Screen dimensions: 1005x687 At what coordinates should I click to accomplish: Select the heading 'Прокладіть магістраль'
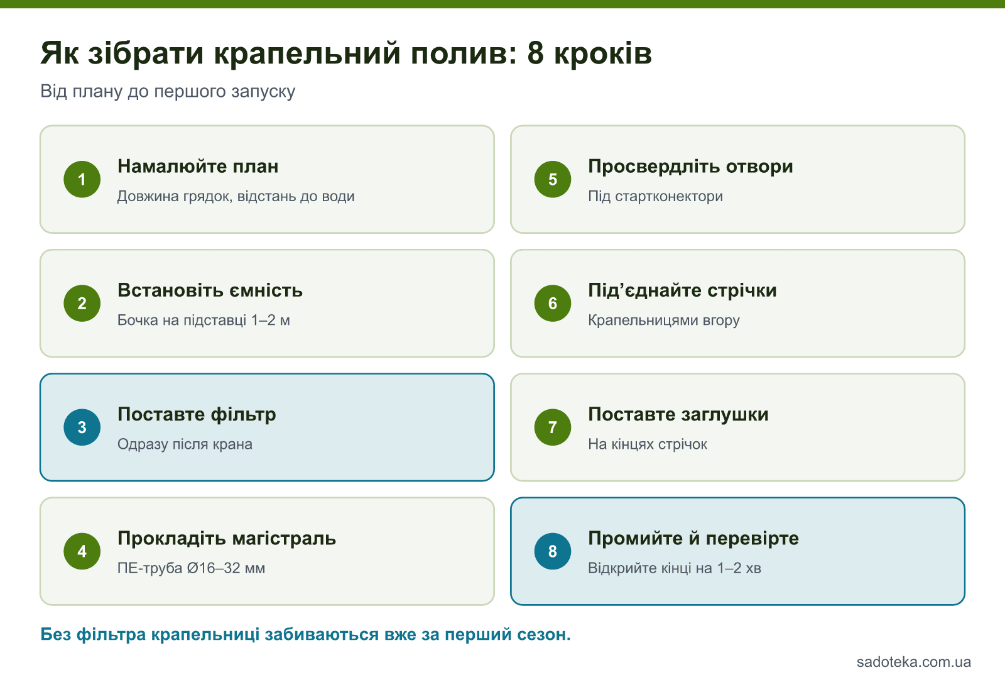click(x=227, y=539)
